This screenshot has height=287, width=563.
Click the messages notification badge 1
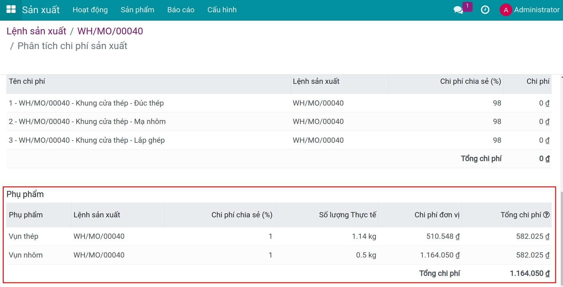pyautogui.click(x=467, y=6)
